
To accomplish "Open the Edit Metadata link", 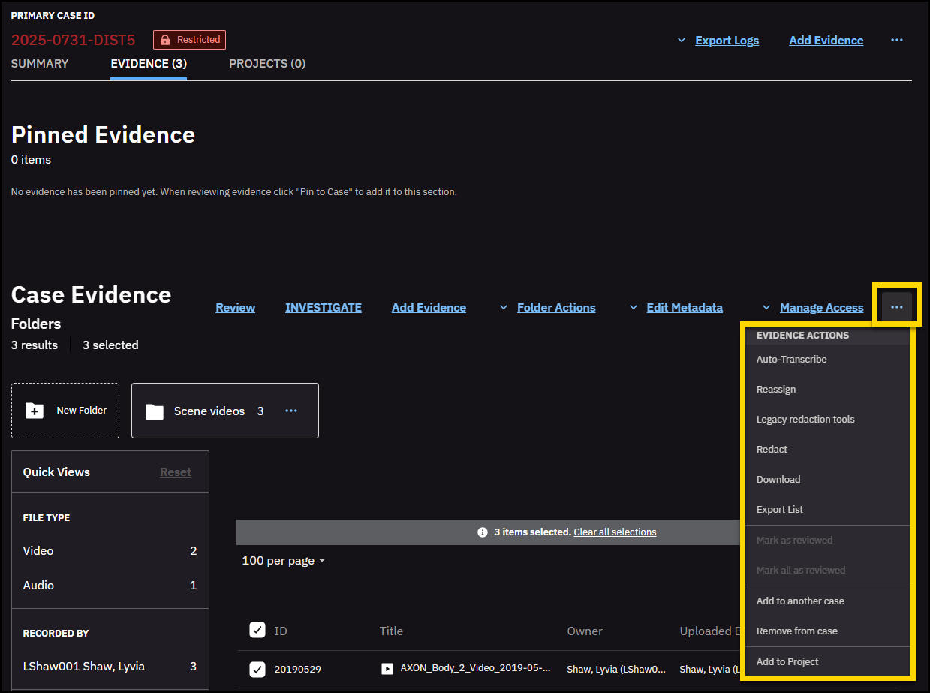I will [685, 308].
